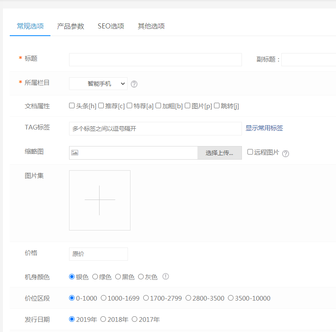
Task: Click the help icon beside 远程图片
Action: tap(286, 154)
